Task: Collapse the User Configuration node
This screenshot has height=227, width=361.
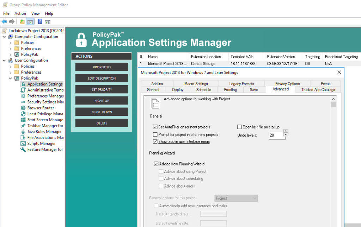Action: coord(4,61)
